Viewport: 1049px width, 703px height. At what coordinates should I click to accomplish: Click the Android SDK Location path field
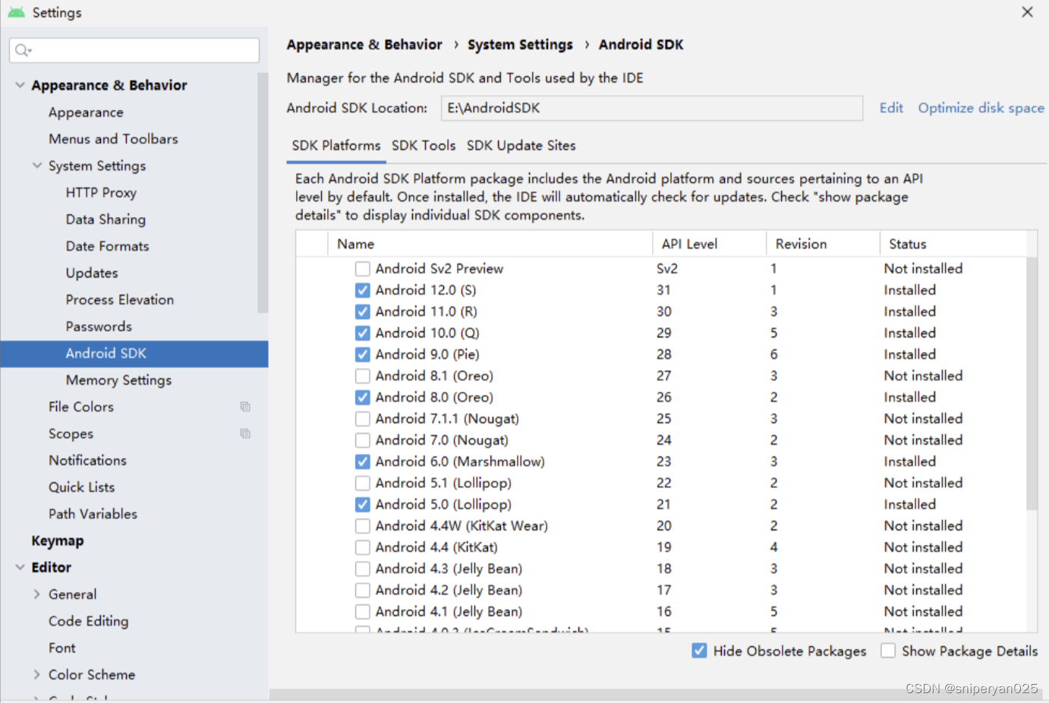click(651, 108)
